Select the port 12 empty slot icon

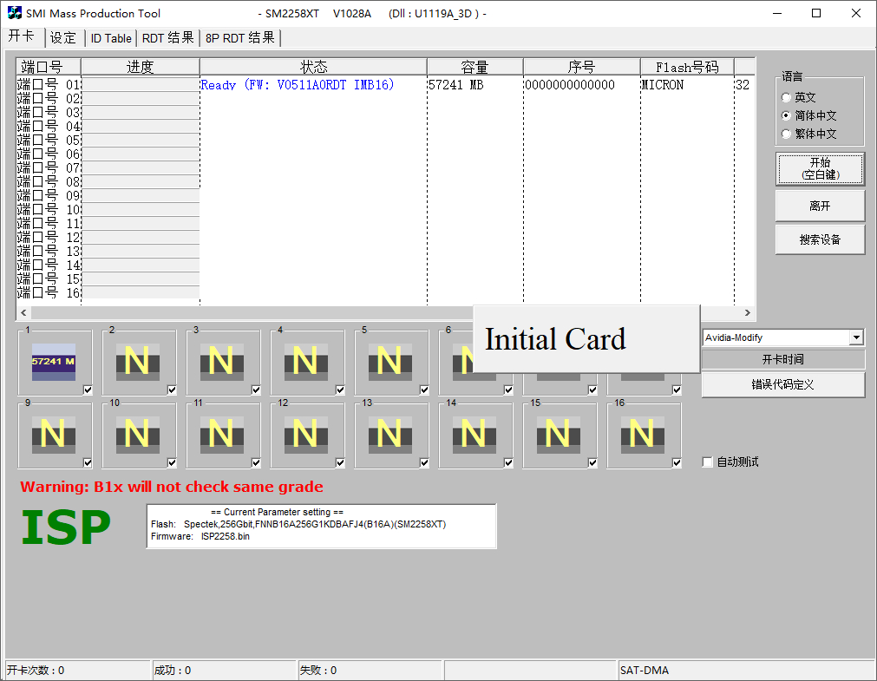305,434
